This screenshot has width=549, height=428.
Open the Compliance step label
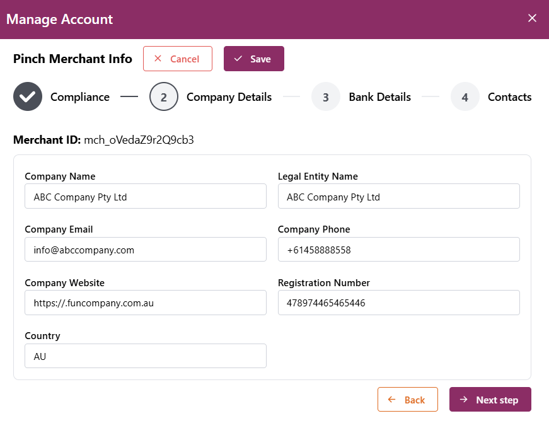[80, 97]
